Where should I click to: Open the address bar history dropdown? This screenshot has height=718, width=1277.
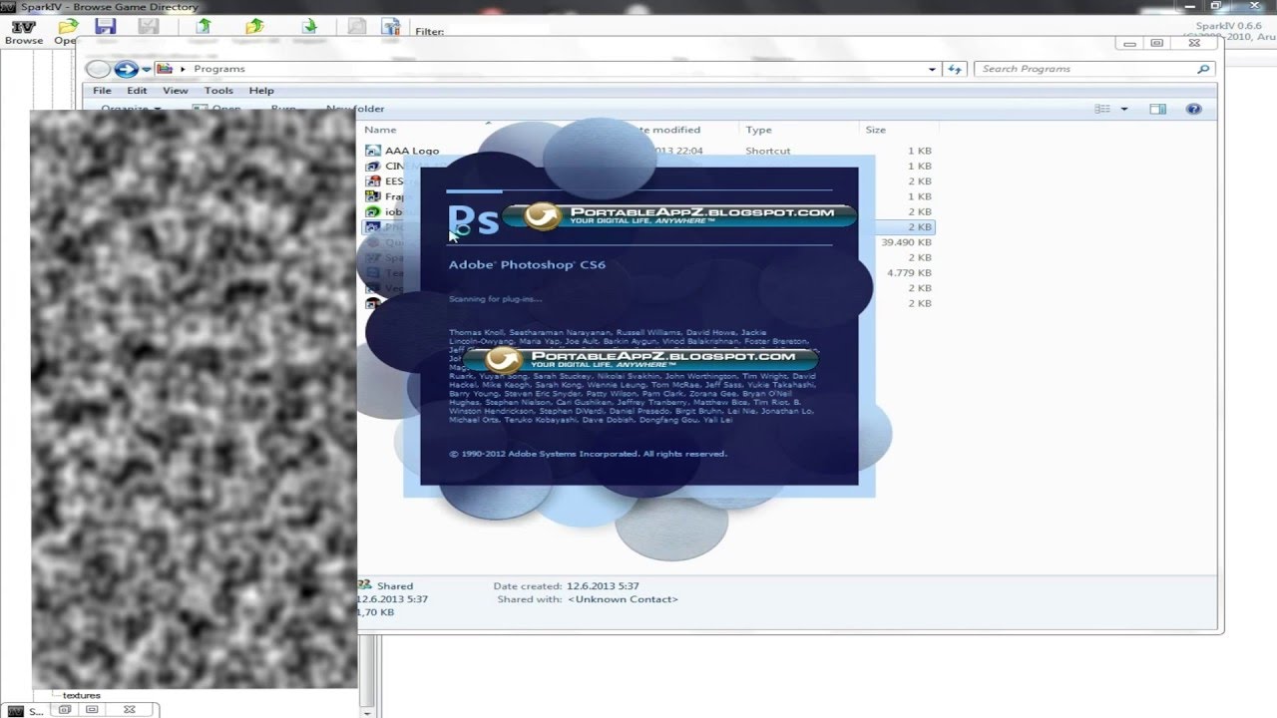pyautogui.click(x=932, y=69)
